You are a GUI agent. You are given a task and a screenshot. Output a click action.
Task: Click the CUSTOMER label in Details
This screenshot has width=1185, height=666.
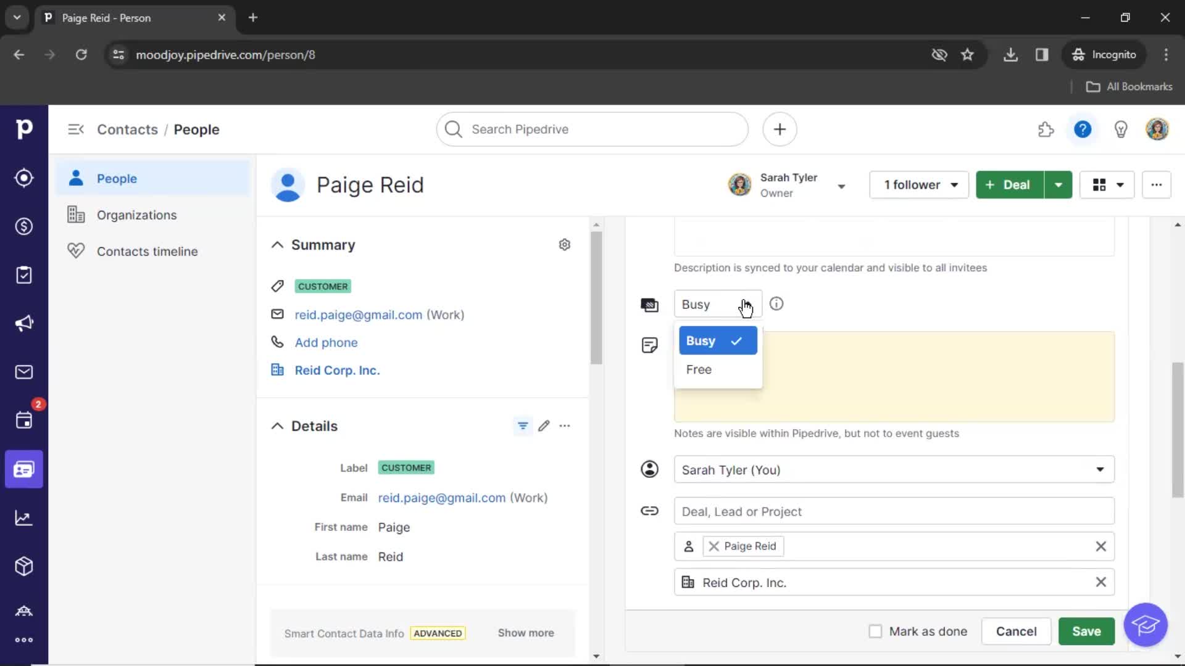point(406,468)
